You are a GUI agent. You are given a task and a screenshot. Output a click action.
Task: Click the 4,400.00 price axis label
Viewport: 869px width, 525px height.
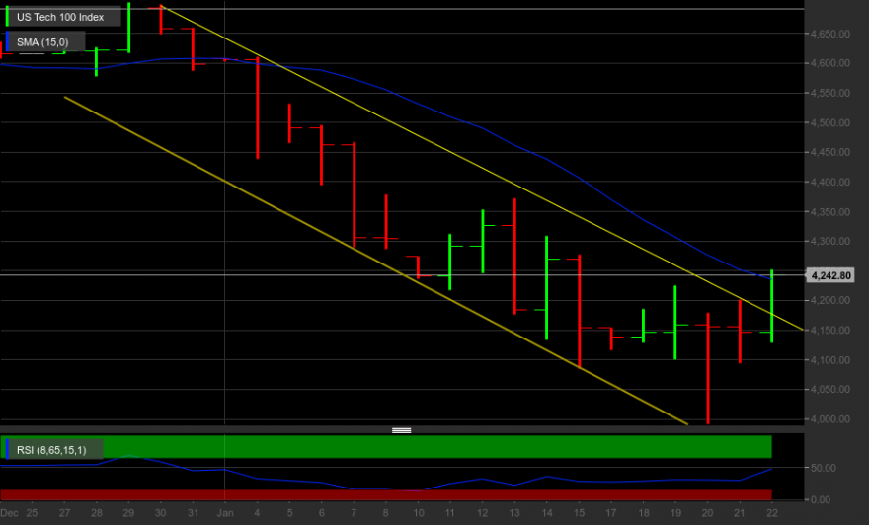pos(829,182)
